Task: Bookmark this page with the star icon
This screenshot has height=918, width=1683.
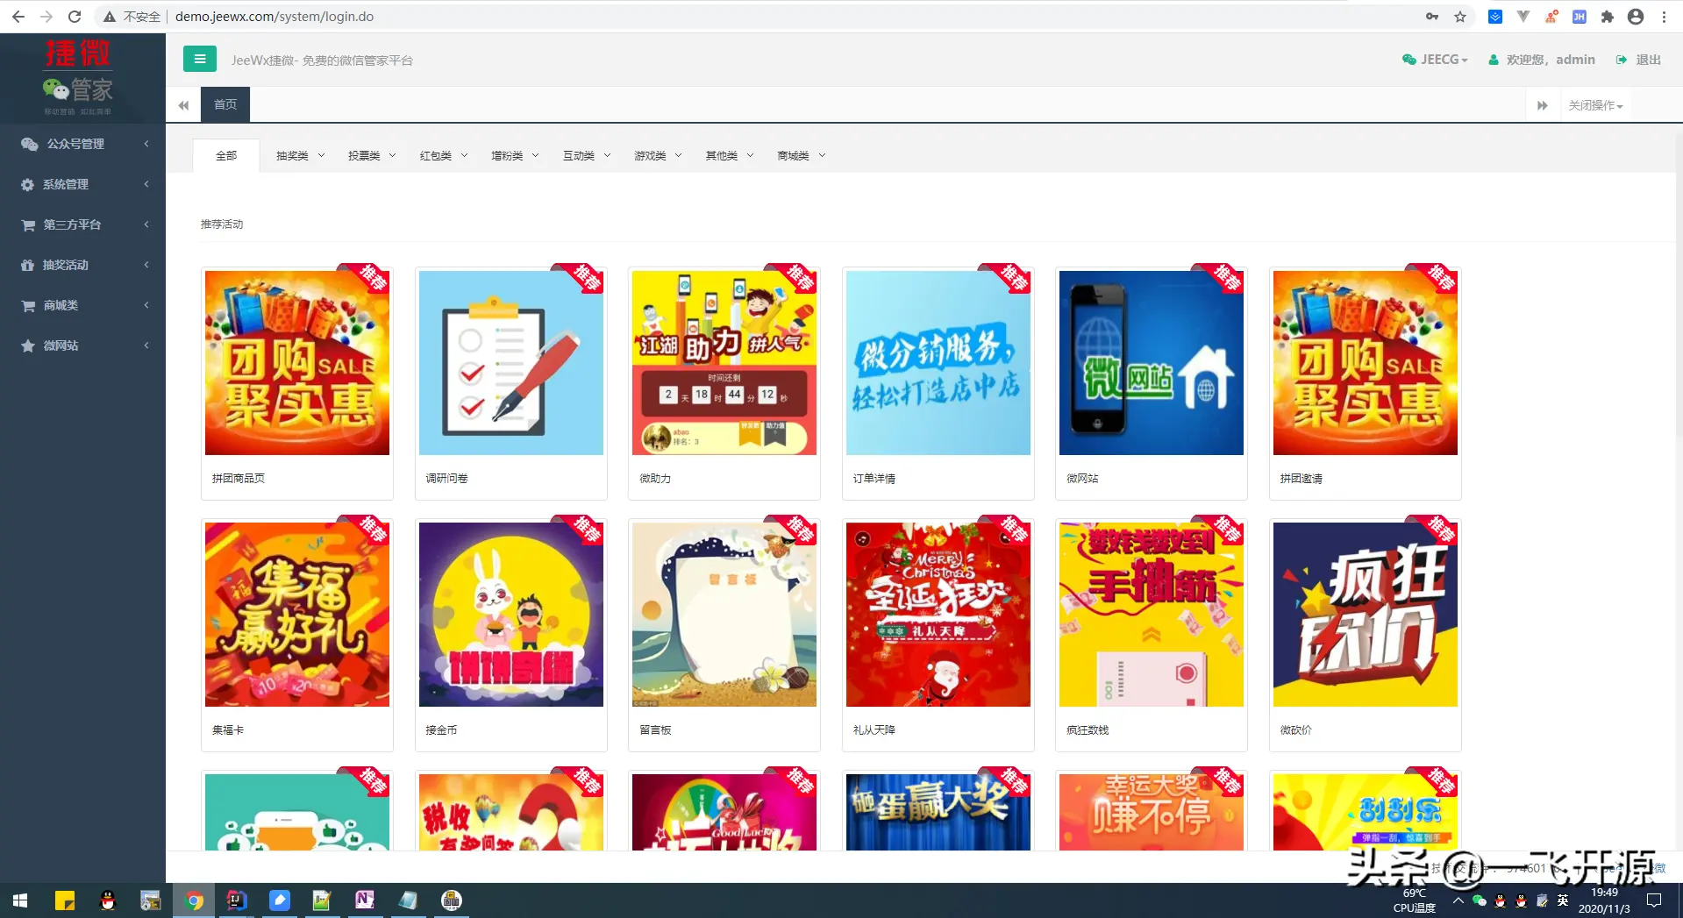Action: 1460,17
